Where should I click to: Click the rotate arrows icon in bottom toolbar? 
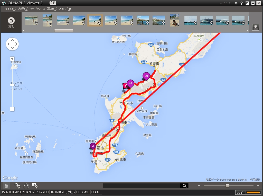tap(17, 186)
